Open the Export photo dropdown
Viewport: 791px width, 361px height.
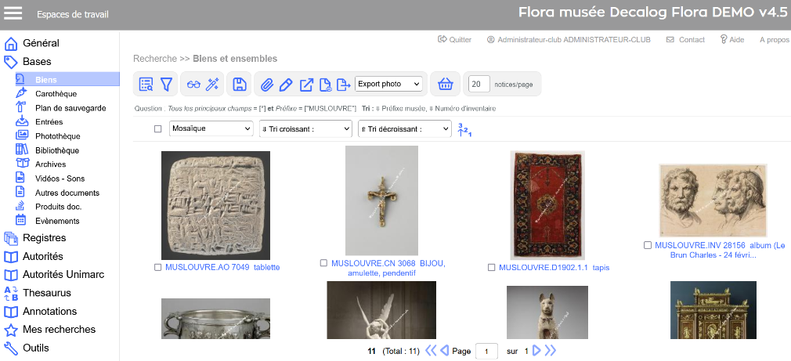coord(389,84)
